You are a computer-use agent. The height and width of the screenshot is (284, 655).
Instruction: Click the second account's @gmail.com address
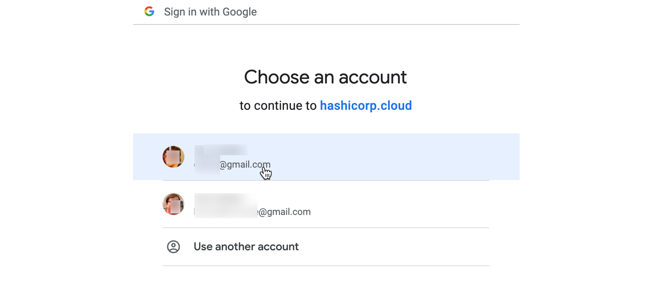click(284, 211)
